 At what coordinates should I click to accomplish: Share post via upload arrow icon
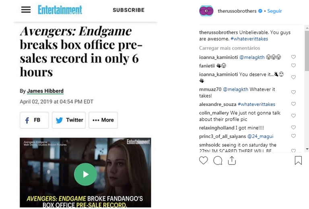click(232, 160)
